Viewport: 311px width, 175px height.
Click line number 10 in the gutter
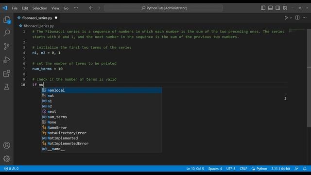pyautogui.click(x=23, y=85)
